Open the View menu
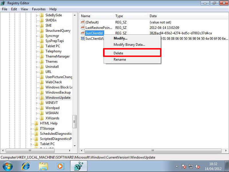The width and height of the screenshot is (229, 172). pos(24,9)
